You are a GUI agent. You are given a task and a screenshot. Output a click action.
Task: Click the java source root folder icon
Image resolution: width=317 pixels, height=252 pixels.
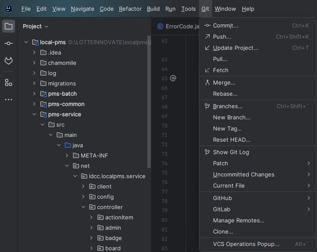[x=68, y=145]
